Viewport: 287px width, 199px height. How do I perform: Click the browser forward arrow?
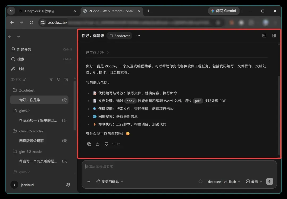(x=22, y=23)
